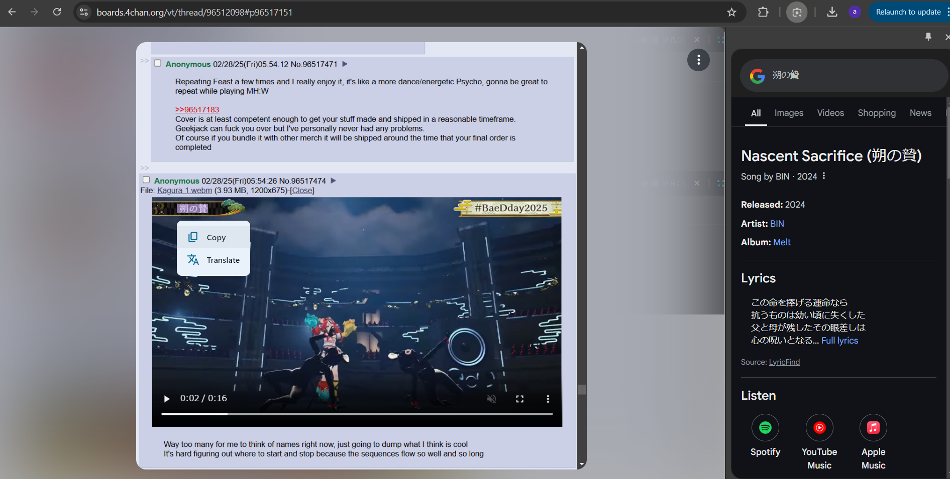Play the Kagura webm video
Viewport: 950px width, 479px height.
167,399
